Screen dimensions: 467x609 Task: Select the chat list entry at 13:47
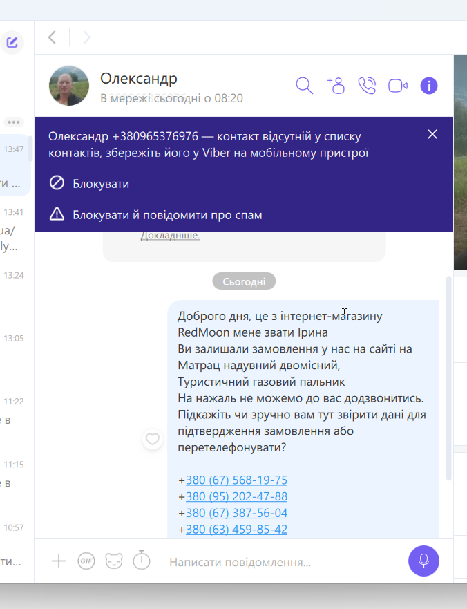pos(14,165)
